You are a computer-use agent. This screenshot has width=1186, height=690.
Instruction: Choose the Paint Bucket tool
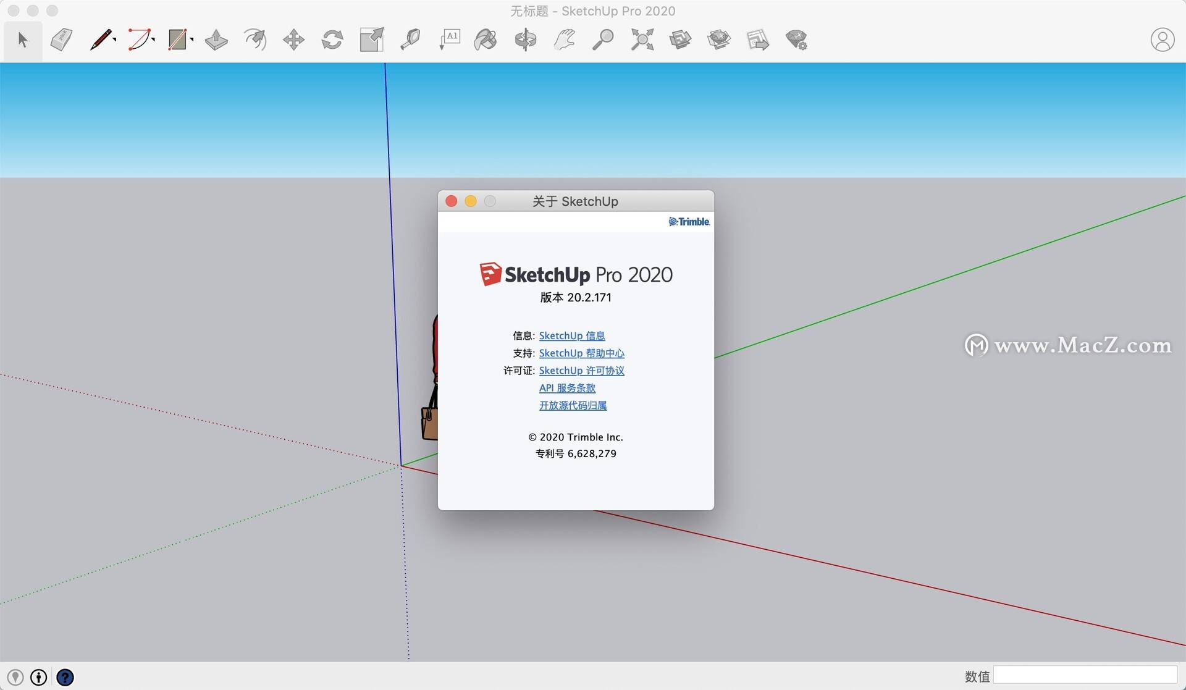[486, 40]
